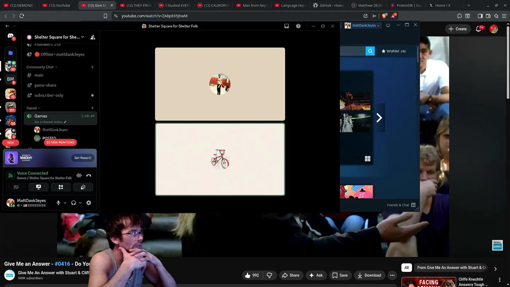Mute Discord microphone
The height and width of the screenshot is (287, 510).
click(58, 203)
